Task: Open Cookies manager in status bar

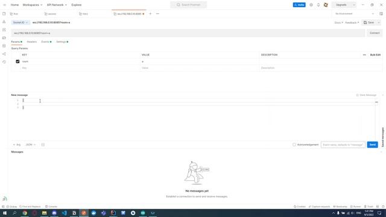Action: pyautogui.click(x=300, y=207)
